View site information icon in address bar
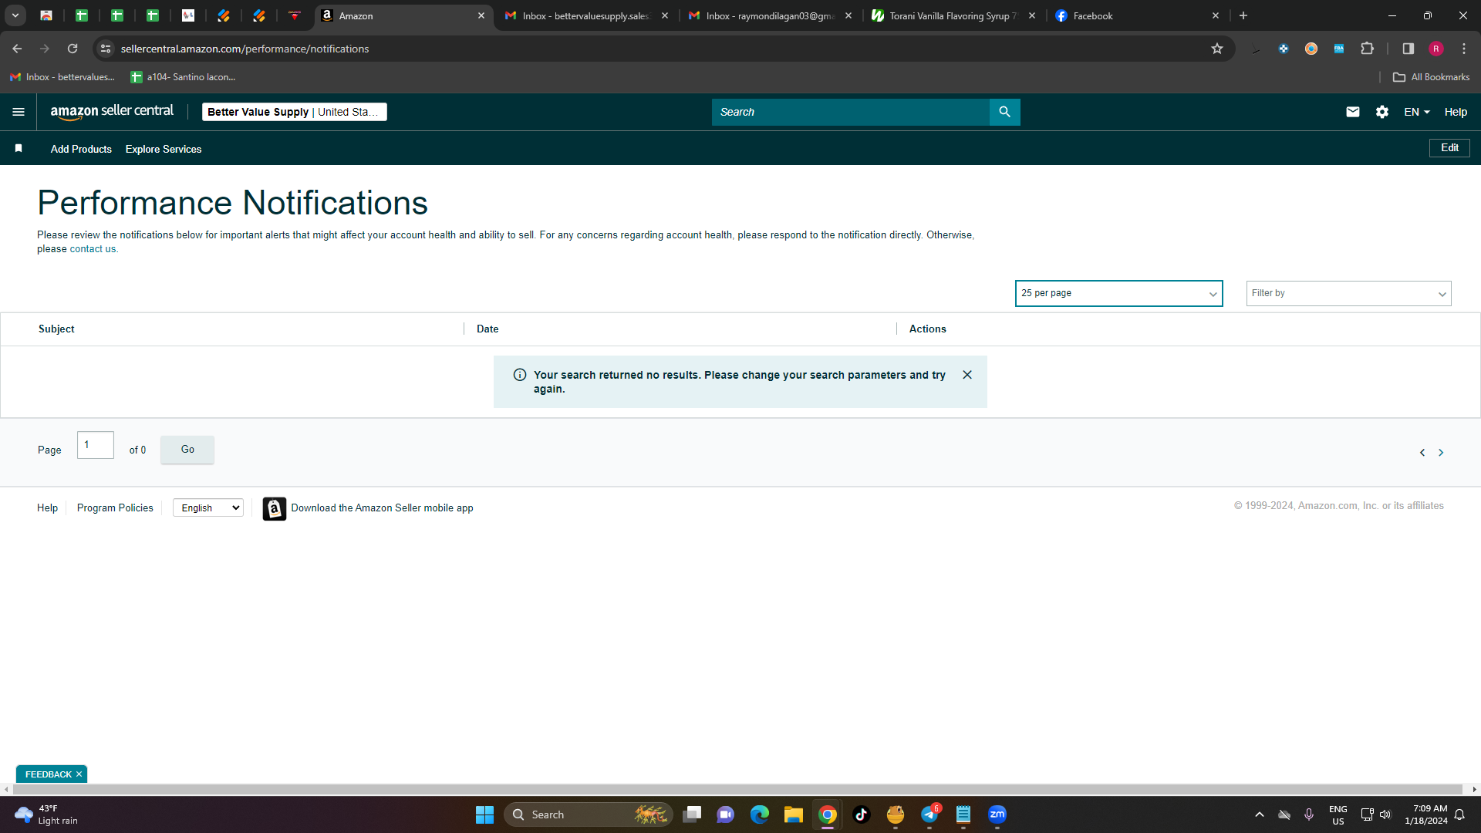This screenshot has width=1481, height=833. (106, 49)
